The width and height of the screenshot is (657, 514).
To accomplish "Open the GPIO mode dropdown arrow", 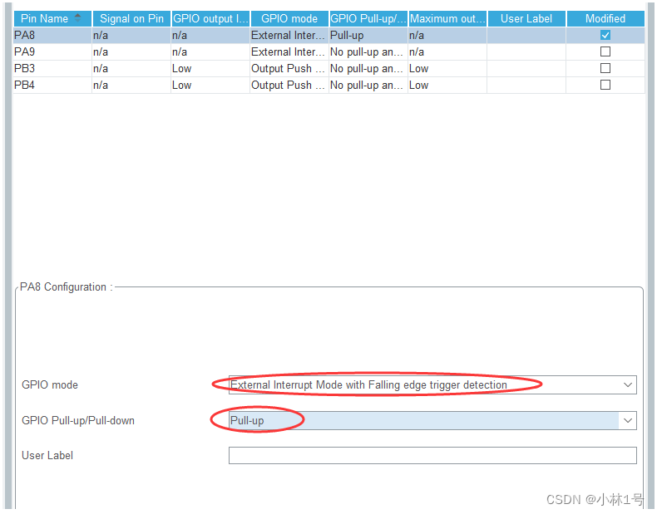I will [628, 384].
